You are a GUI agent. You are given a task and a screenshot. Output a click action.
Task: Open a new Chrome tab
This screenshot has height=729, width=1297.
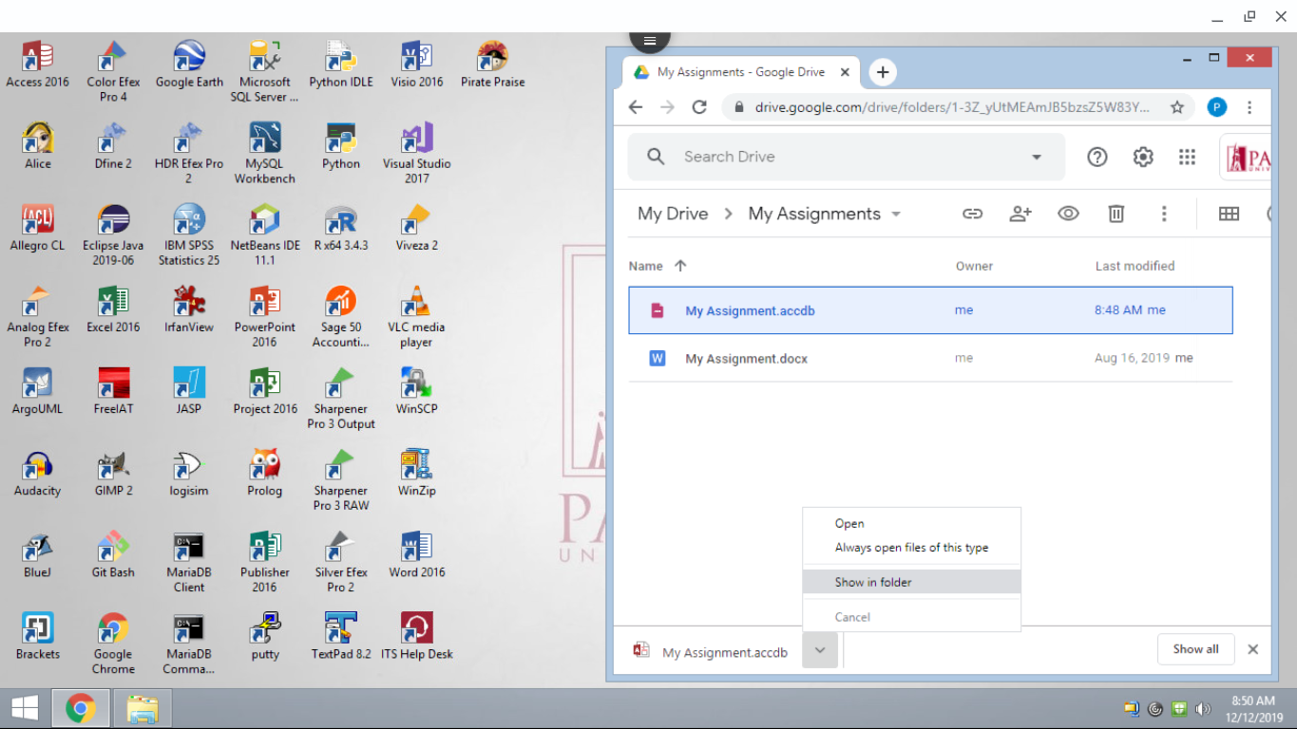point(883,72)
